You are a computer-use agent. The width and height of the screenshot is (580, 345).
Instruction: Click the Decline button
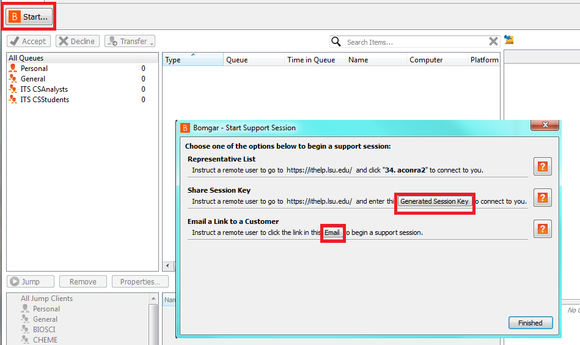[77, 41]
